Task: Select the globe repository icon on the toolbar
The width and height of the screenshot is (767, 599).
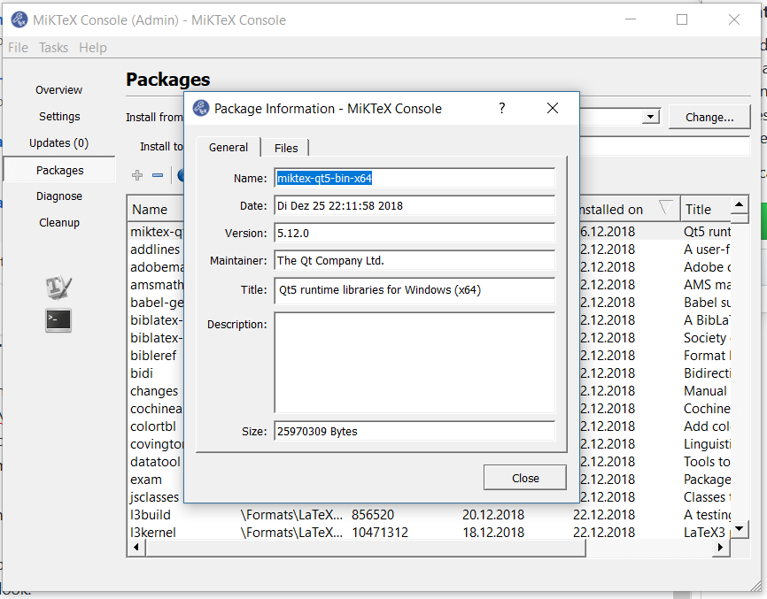Action: click(x=182, y=175)
